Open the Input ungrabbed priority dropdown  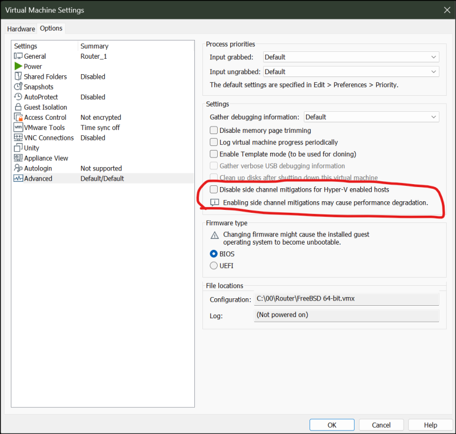[351, 71]
